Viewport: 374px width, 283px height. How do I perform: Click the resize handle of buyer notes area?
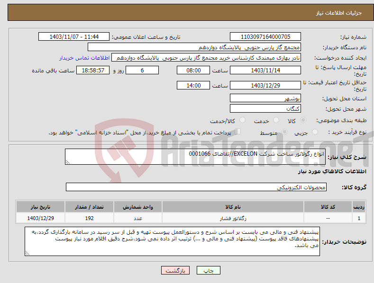pyautogui.click(x=27, y=253)
